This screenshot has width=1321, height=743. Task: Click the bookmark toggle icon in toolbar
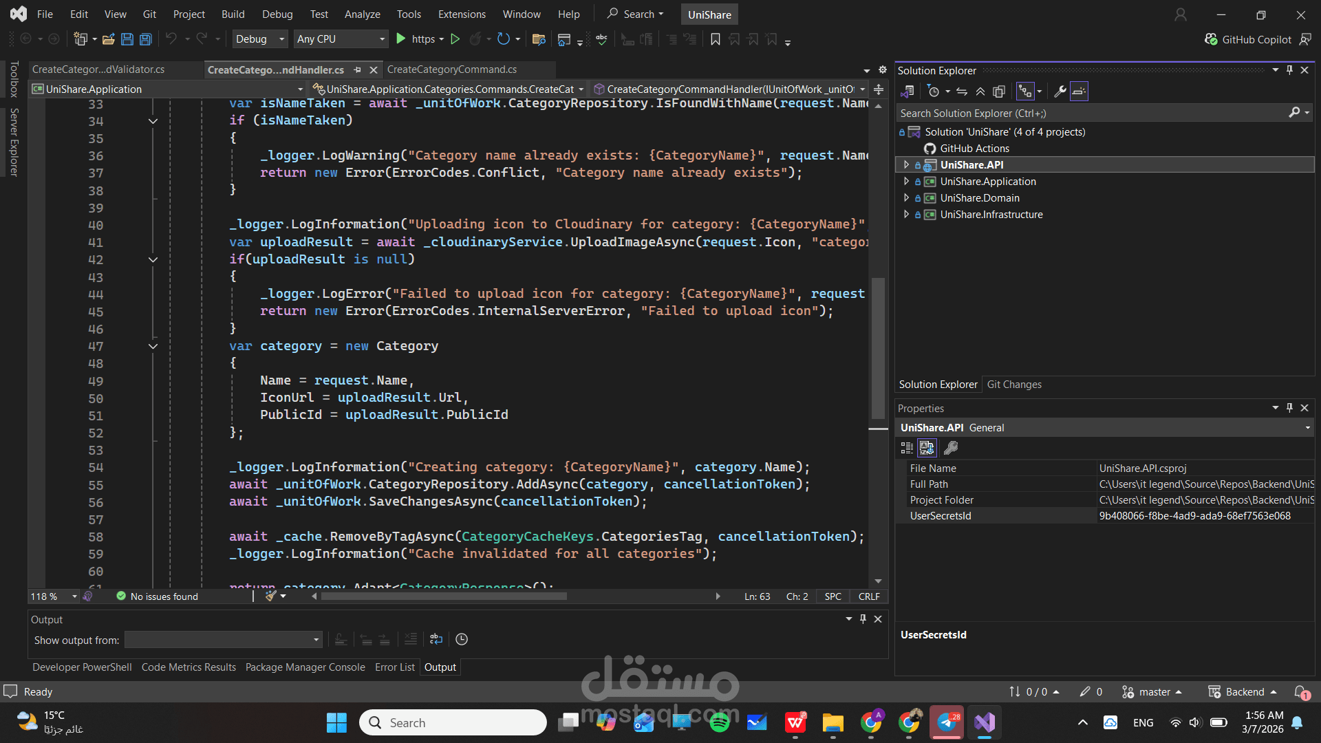(716, 39)
